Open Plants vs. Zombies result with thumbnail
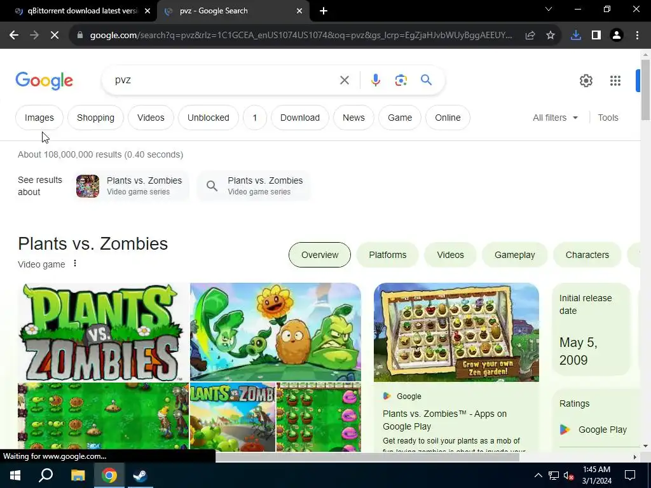Screen dimensions: 651x488 tap(131, 186)
